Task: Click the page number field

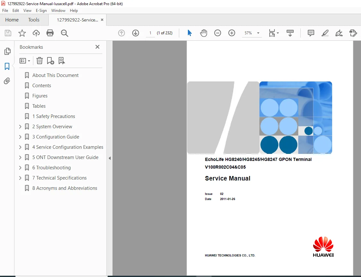Action: 150,33
